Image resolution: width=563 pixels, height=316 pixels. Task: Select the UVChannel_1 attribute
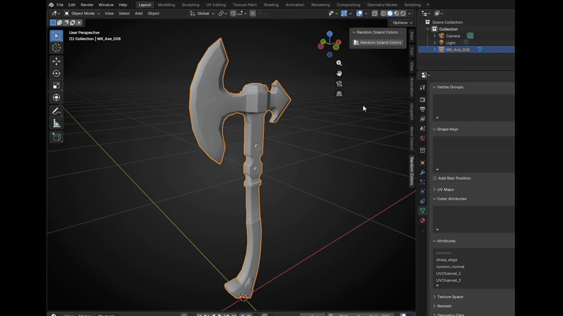pos(448,273)
